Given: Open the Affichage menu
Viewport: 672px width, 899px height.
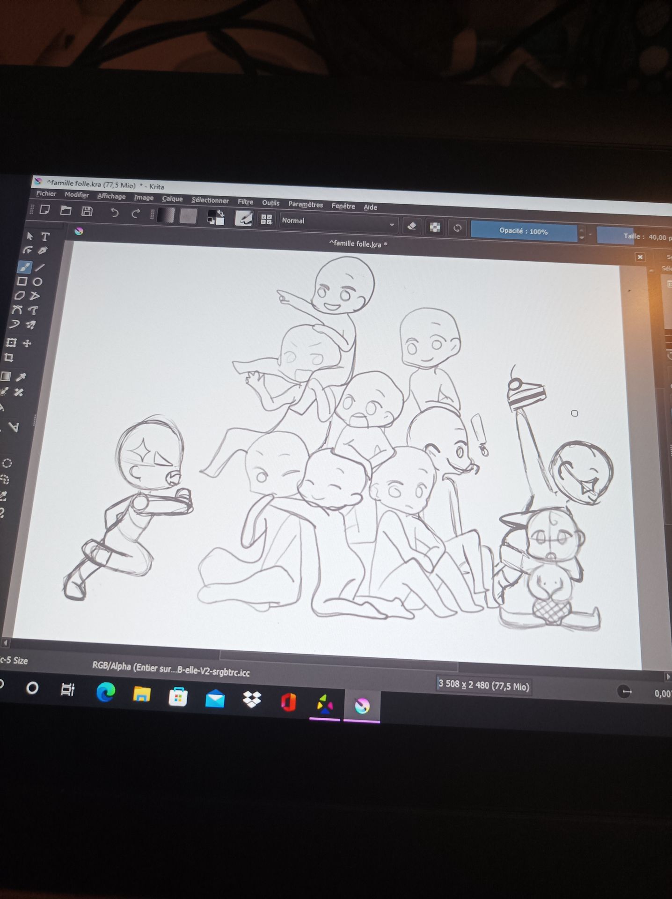Looking at the screenshot, I should pyautogui.click(x=111, y=196).
